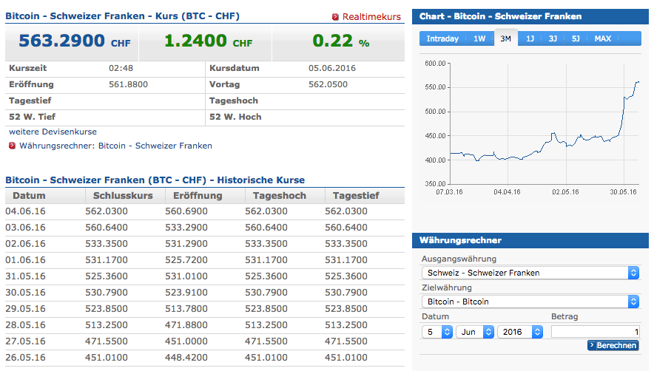Click Eröffnung value 471.8800
The width and height of the screenshot is (654, 371).
(x=186, y=325)
